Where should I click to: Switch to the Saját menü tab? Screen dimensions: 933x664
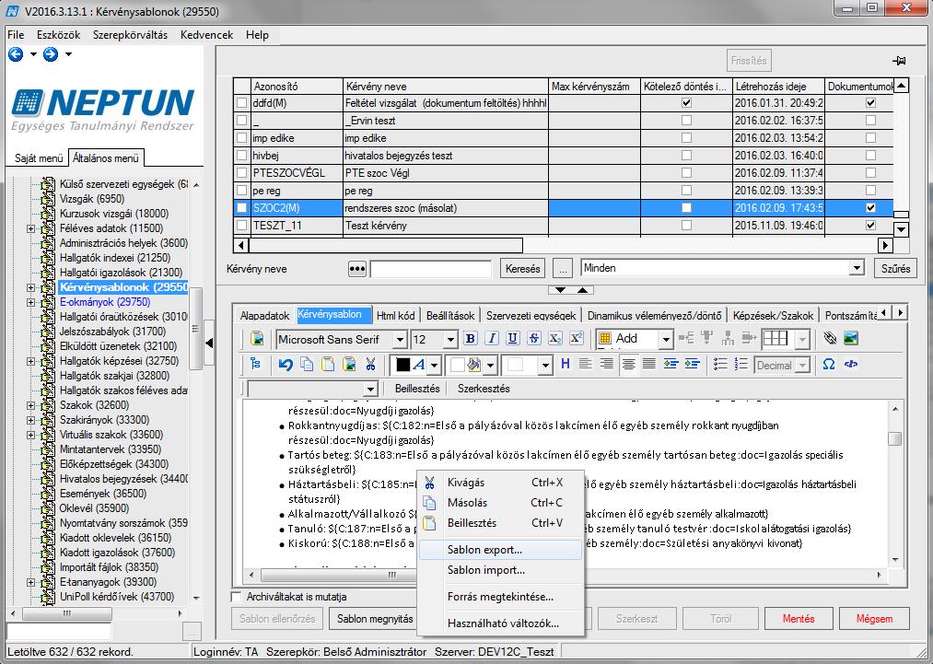coord(38,158)
